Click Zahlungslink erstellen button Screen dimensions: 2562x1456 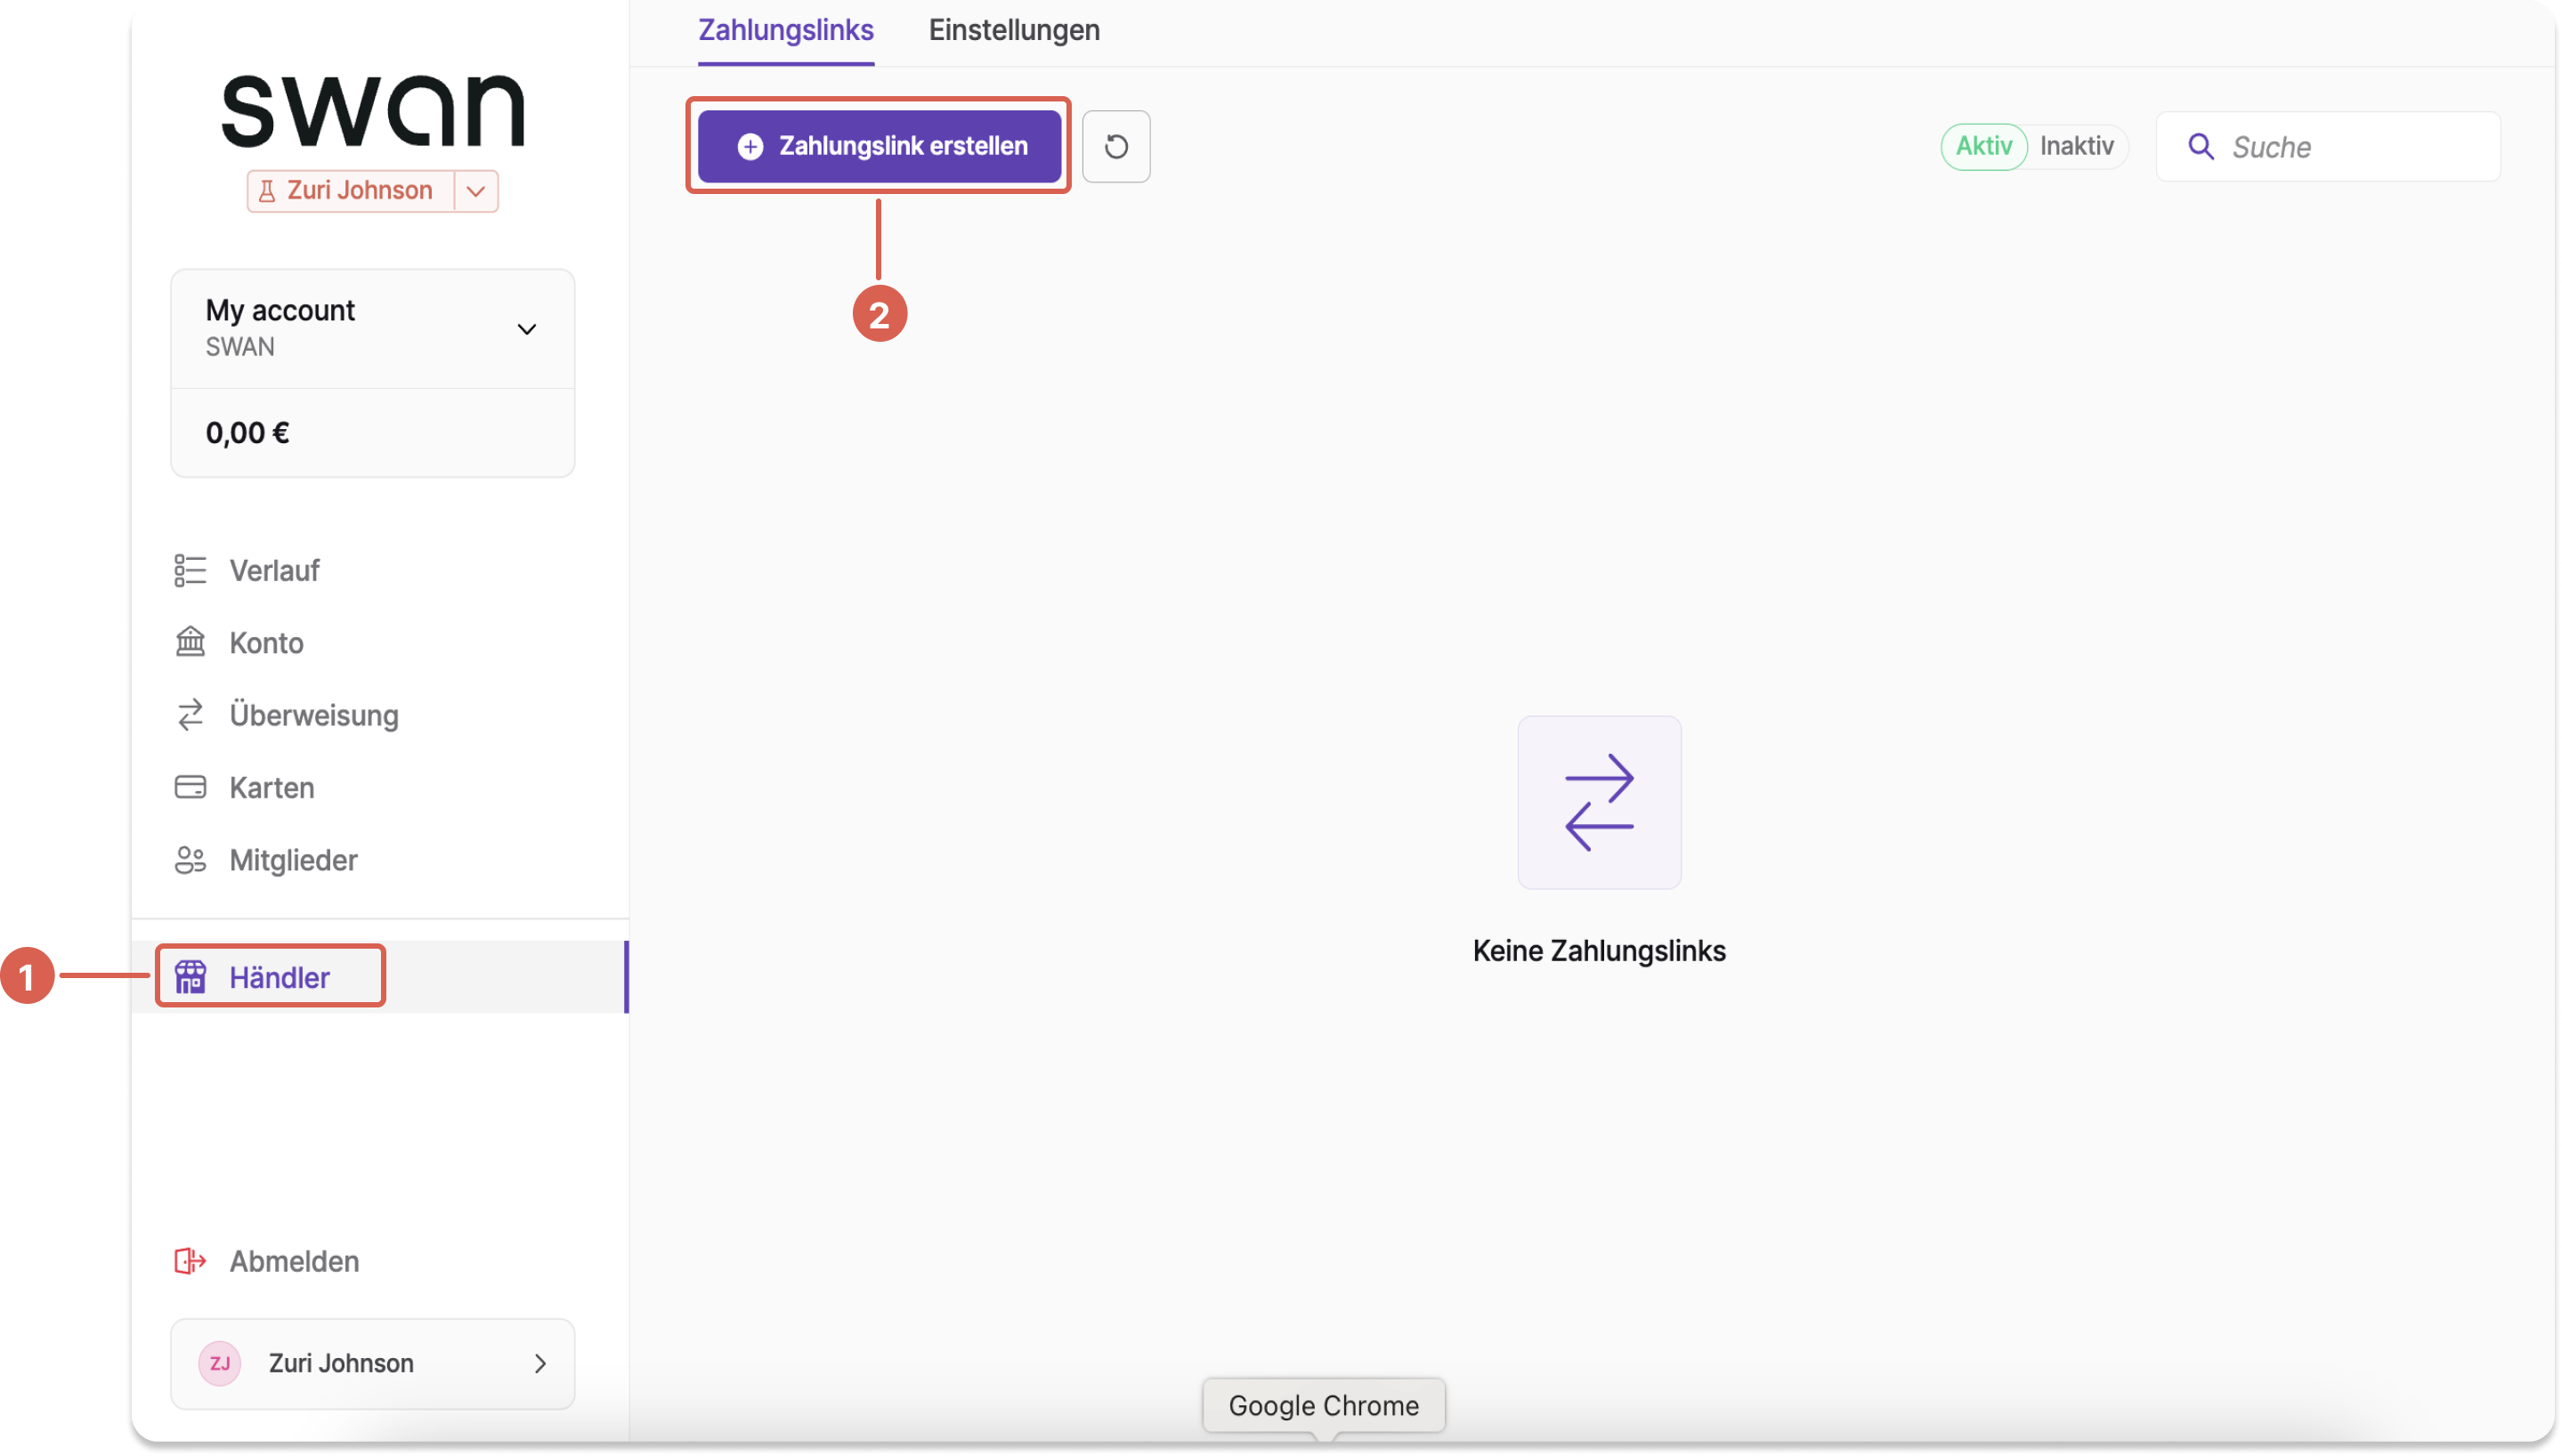[x=879, y=147]
